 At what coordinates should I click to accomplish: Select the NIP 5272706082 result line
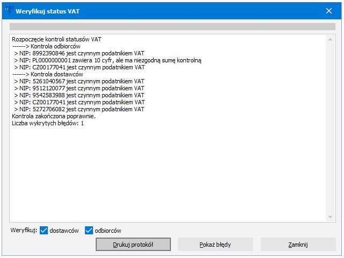[79, 109]
